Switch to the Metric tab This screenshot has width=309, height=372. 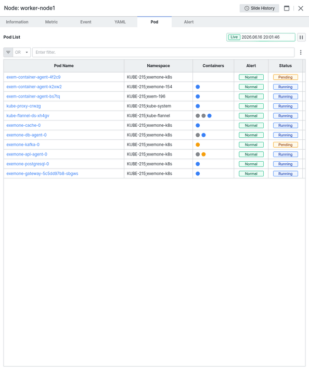pyautogui.click(x=51, y=22)
